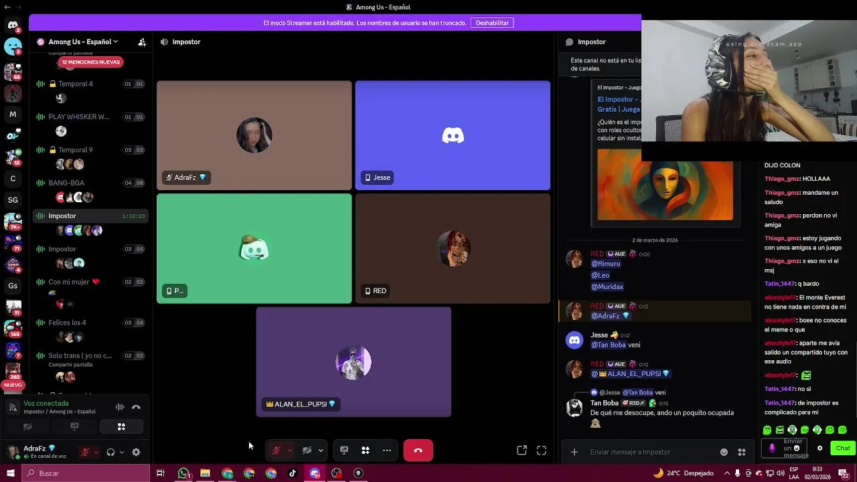Open TikTok from taskbar

[x=293, y=473]
